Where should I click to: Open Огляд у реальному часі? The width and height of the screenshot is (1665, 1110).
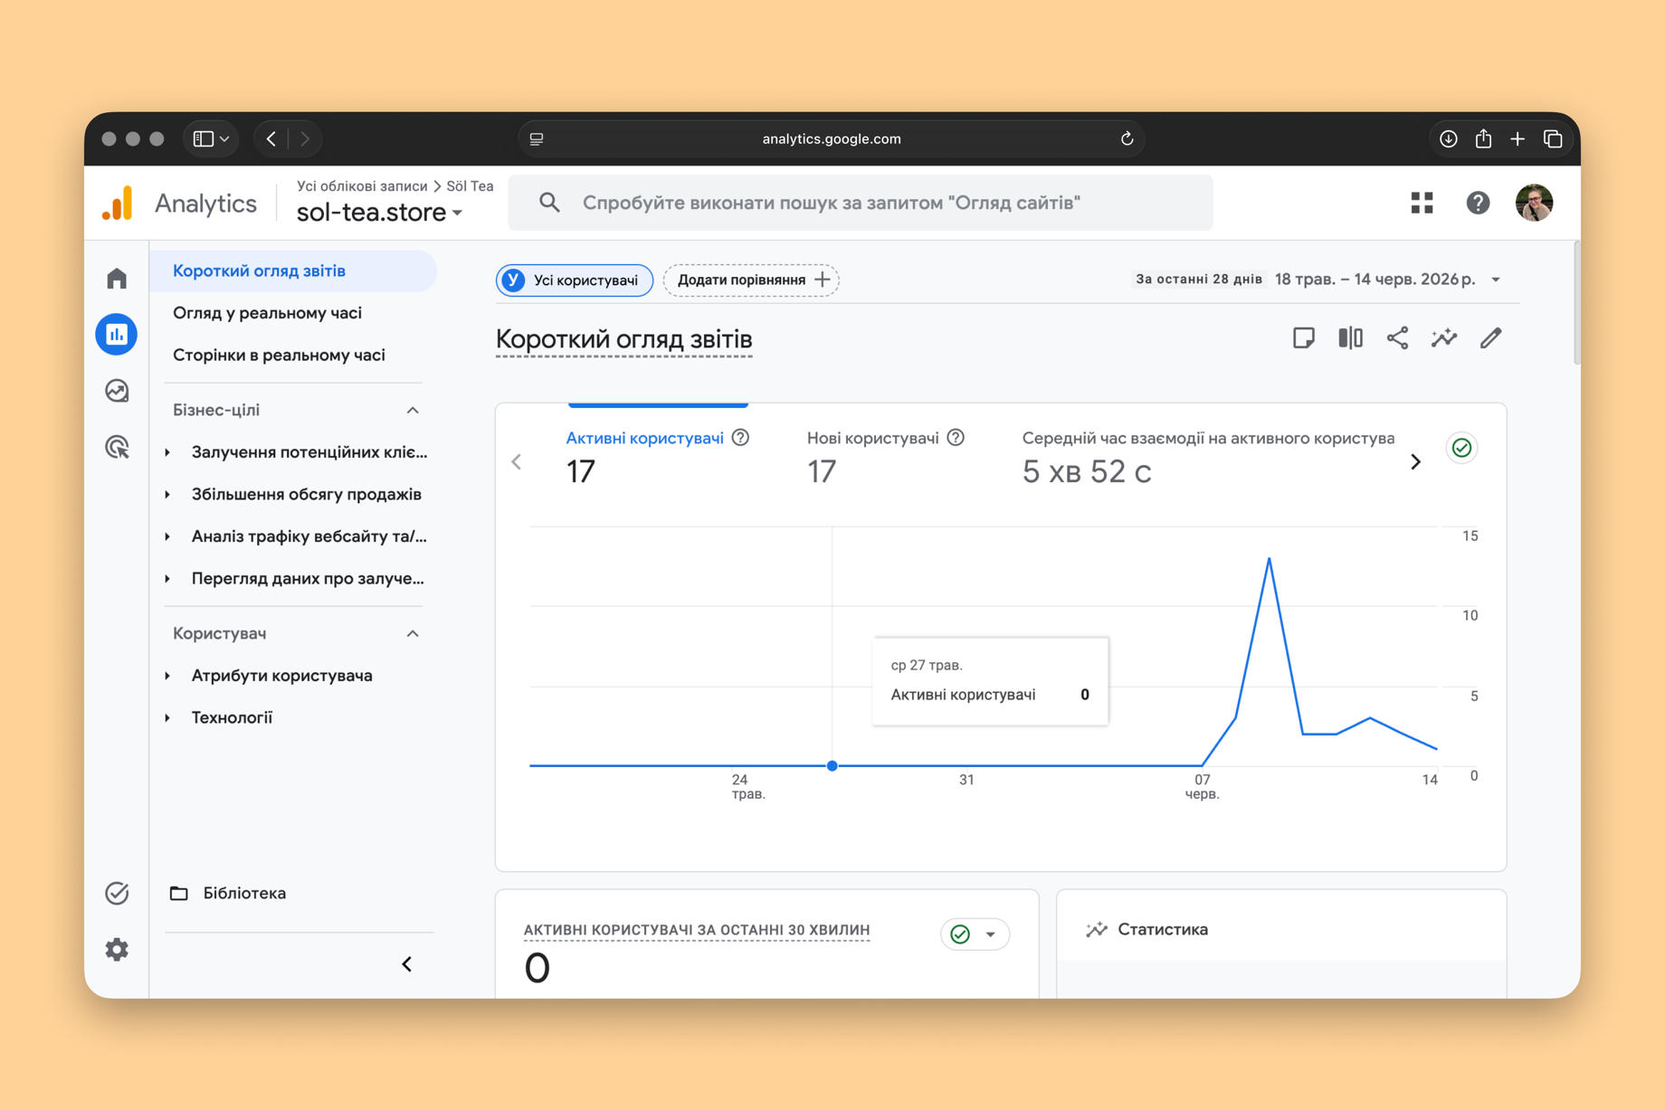pyautogui.click(x=267, y=313)
